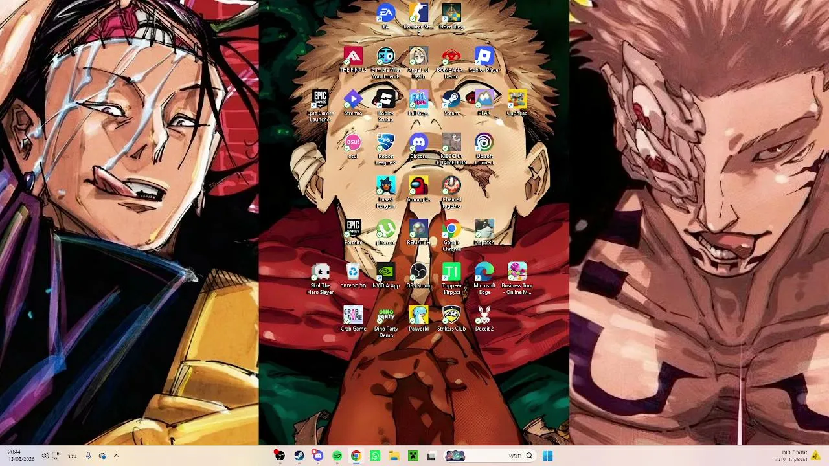Open Discord from the taskbar
The height and width of the screenshot is (466, 829).
tap(317, 456)
